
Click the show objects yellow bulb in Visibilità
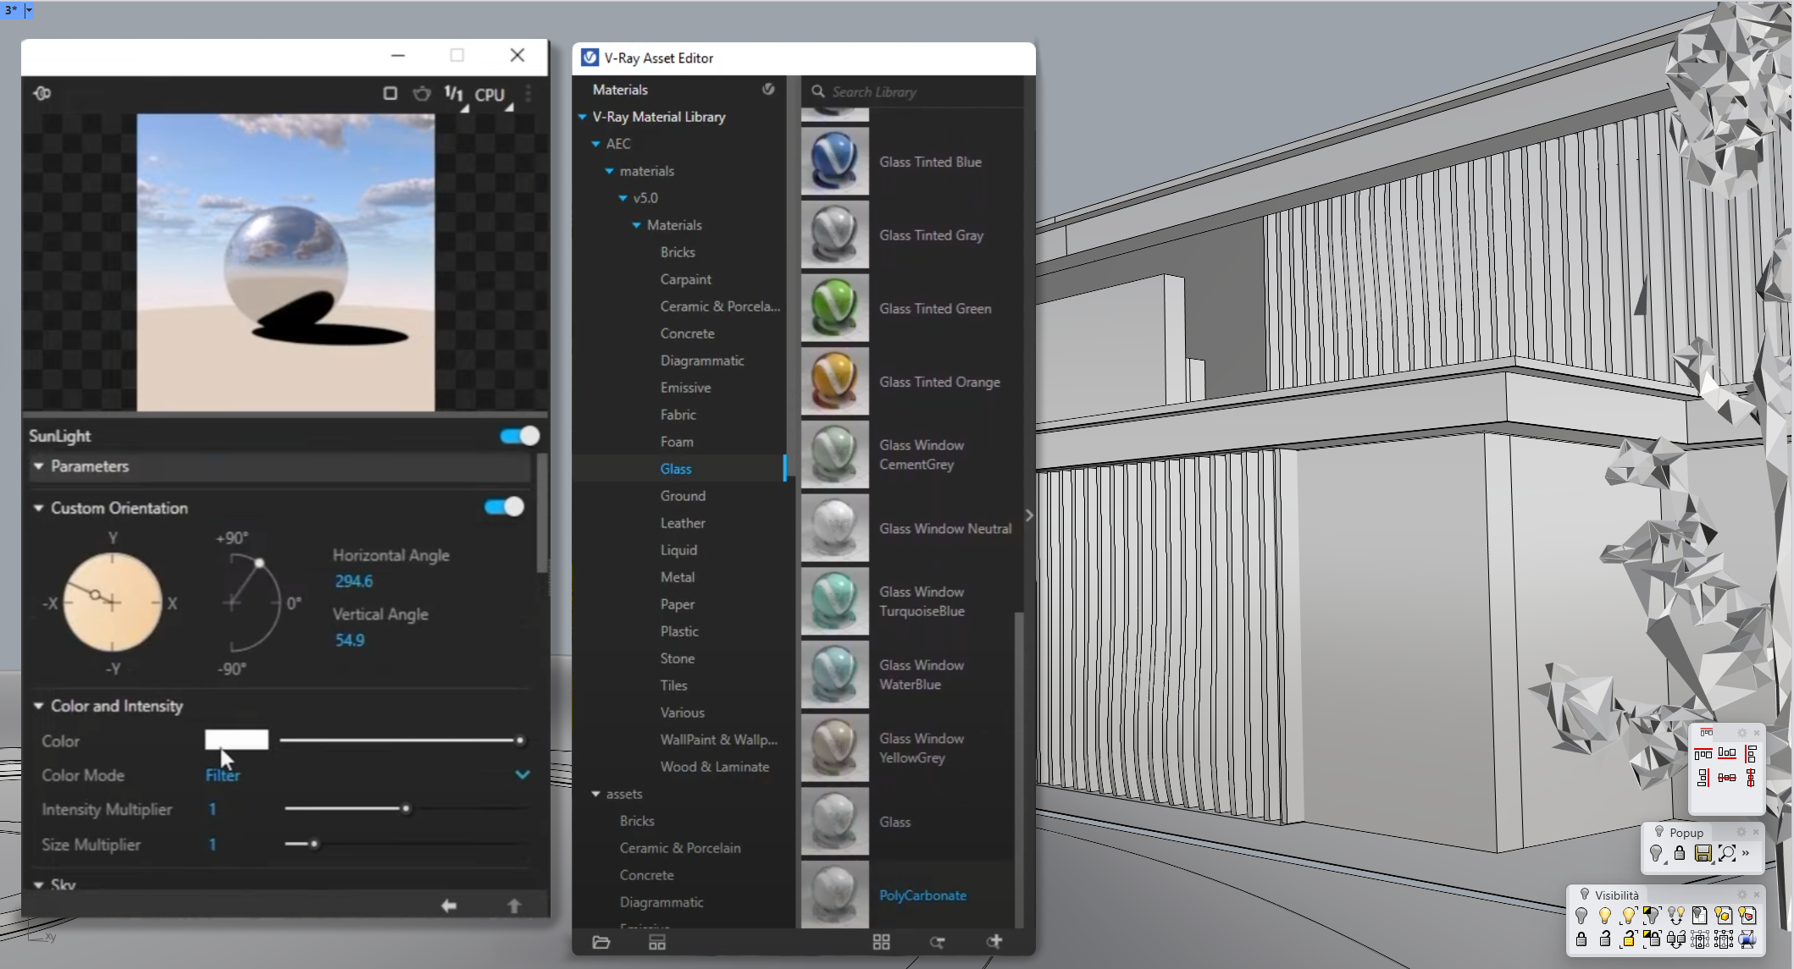click(x=1605, y=915)
